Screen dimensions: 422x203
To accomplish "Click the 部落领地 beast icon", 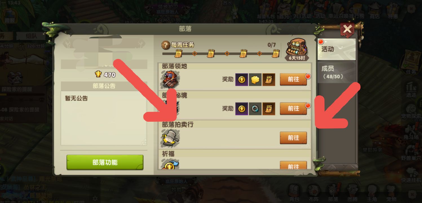I will tap(170, 79).
